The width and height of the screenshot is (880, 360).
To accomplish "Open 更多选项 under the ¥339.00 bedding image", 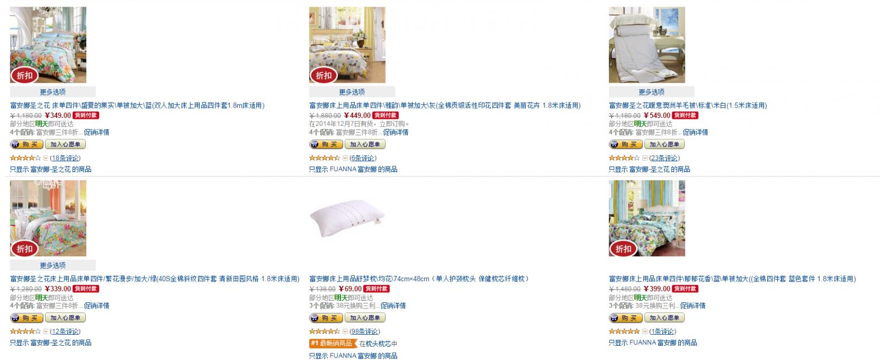I will (x=53, y=265).
